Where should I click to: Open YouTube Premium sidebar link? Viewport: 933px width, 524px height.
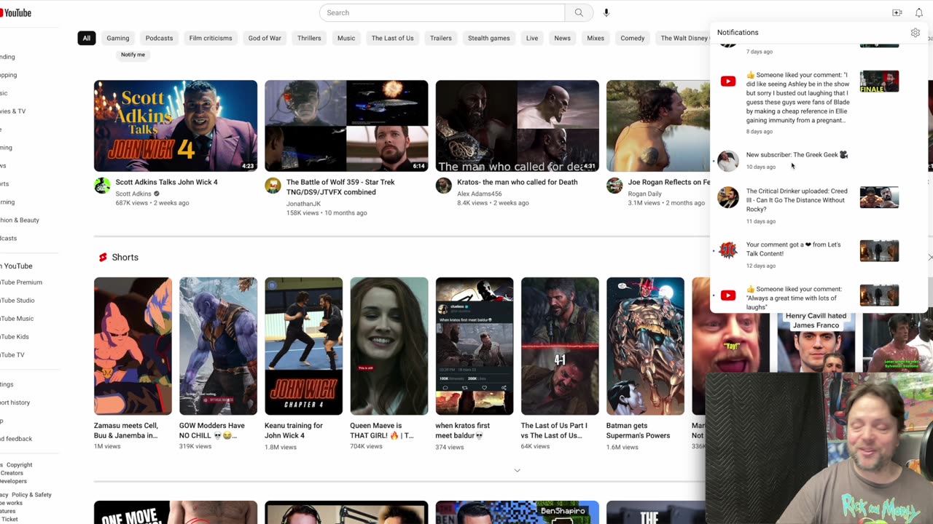[x=21, y=282]
